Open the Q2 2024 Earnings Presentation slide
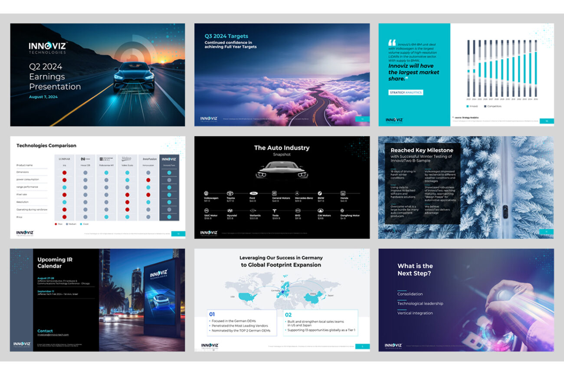 (98, 75)
